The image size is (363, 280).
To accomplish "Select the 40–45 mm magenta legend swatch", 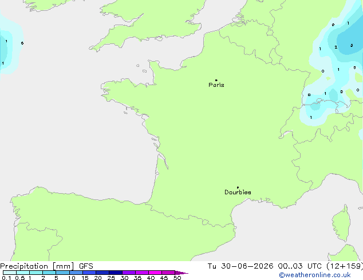I will [x=155, y=273].
